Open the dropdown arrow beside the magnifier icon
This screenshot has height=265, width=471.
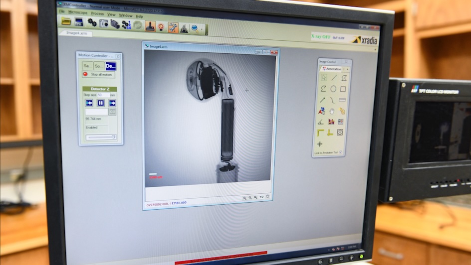[202, 30]
